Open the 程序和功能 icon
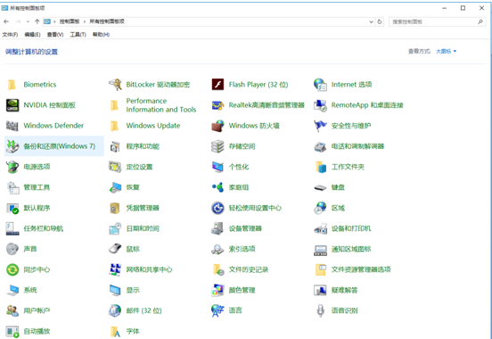 tap(115, 146)
